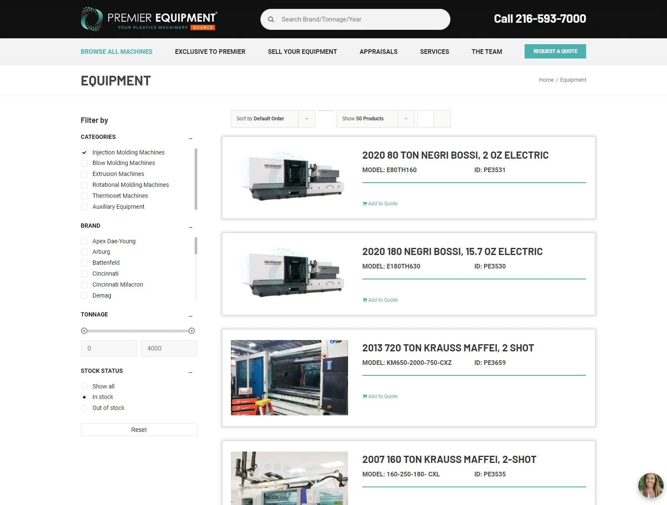Check Rotational Molding Machines category
This screenshot has height=505, width=667.
click(84, 185)
